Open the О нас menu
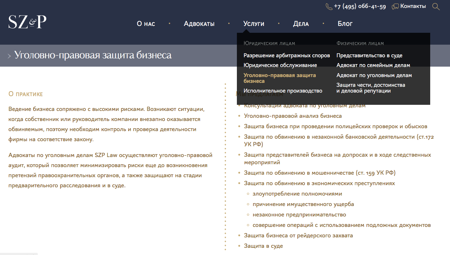This screenshot has width=450, height=255. pyautogui.click(x=146, y=24)
